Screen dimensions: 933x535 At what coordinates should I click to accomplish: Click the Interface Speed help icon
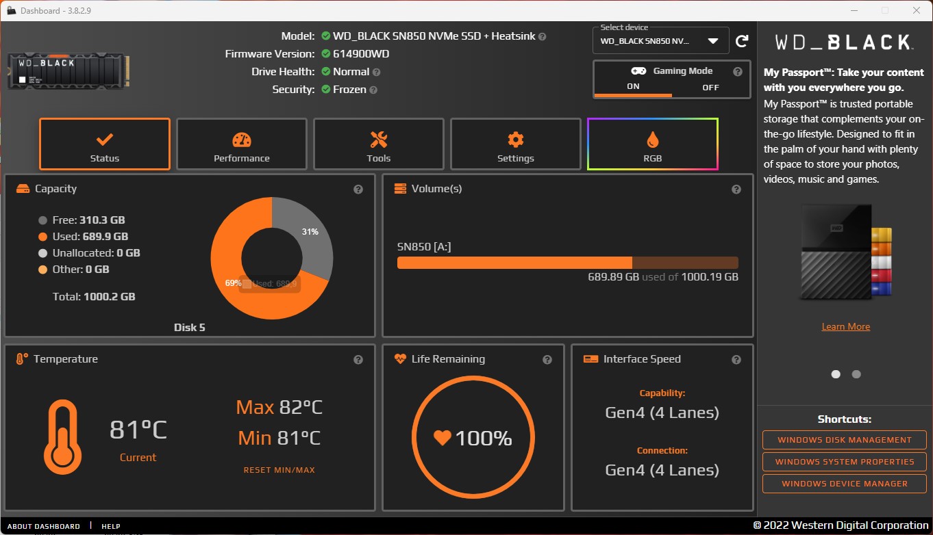[x=736, y=360]
